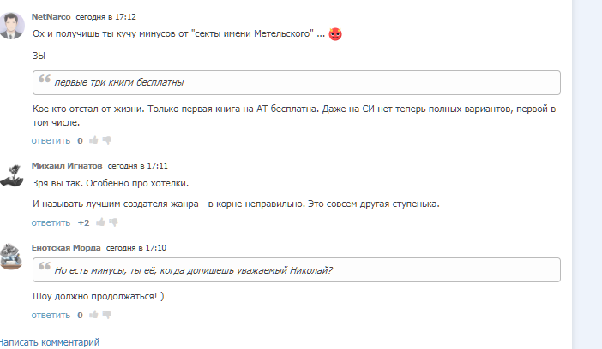Open the Написать комментарий link
602x349 pixels.
coord(50,342)
